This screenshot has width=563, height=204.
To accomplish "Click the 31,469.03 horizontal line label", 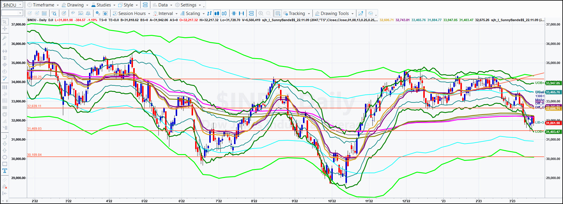I will 34,129.
